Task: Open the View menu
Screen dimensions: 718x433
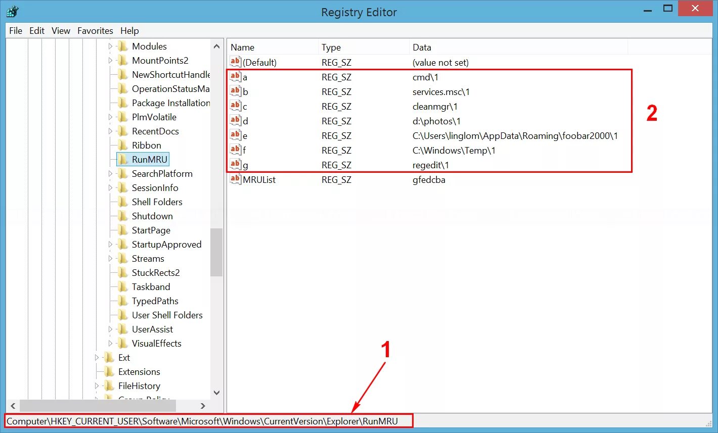Action: [x=61, y=31]
